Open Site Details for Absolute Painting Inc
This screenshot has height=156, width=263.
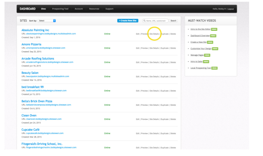(154, 34)
